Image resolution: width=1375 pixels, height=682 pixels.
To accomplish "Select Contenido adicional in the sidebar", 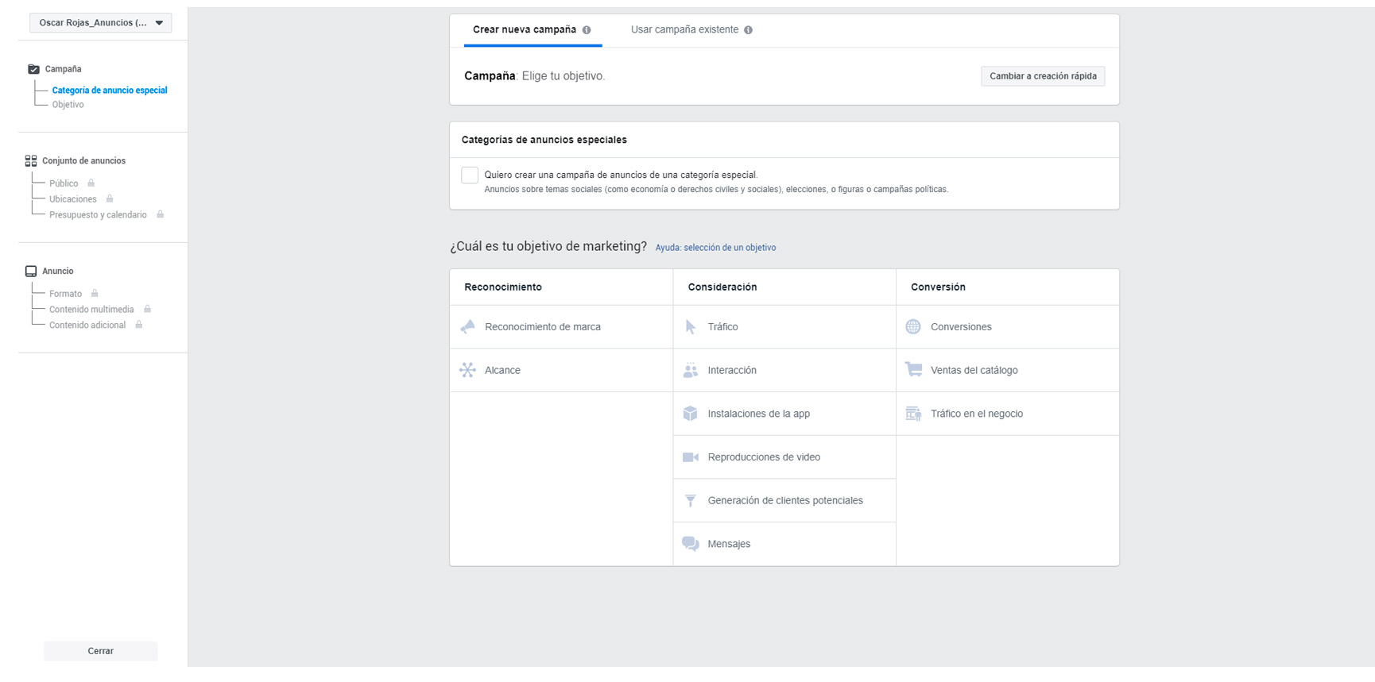I will pyautogui.click(x=87, y=326).
